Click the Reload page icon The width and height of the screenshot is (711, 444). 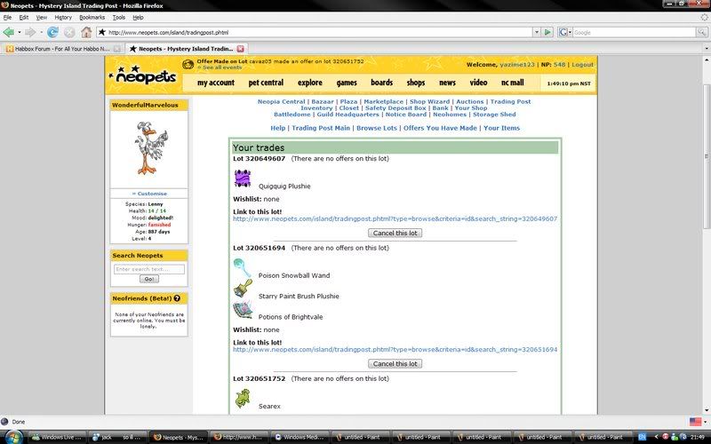(x=52, y=32)
